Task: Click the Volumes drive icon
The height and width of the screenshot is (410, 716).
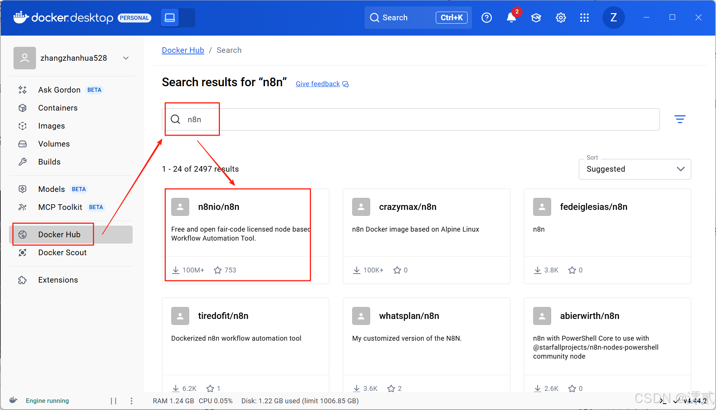Action: (x=22, y=144)
